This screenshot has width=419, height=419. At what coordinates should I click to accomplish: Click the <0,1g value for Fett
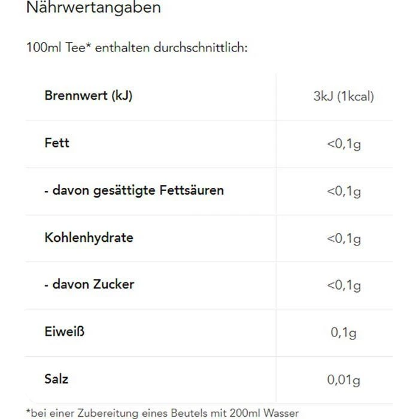click(344, 144)
